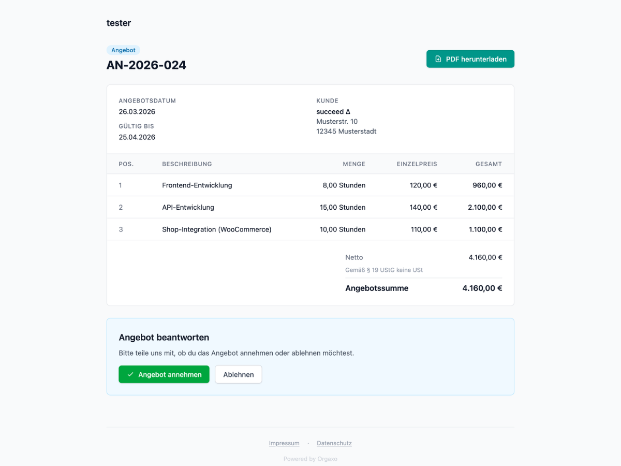Click the MENGE column header

[354, 164]
